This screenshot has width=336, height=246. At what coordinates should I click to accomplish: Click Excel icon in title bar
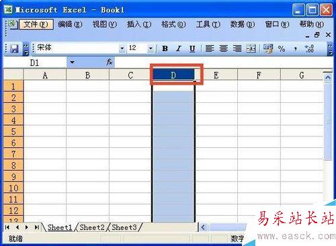click(8, 9)
